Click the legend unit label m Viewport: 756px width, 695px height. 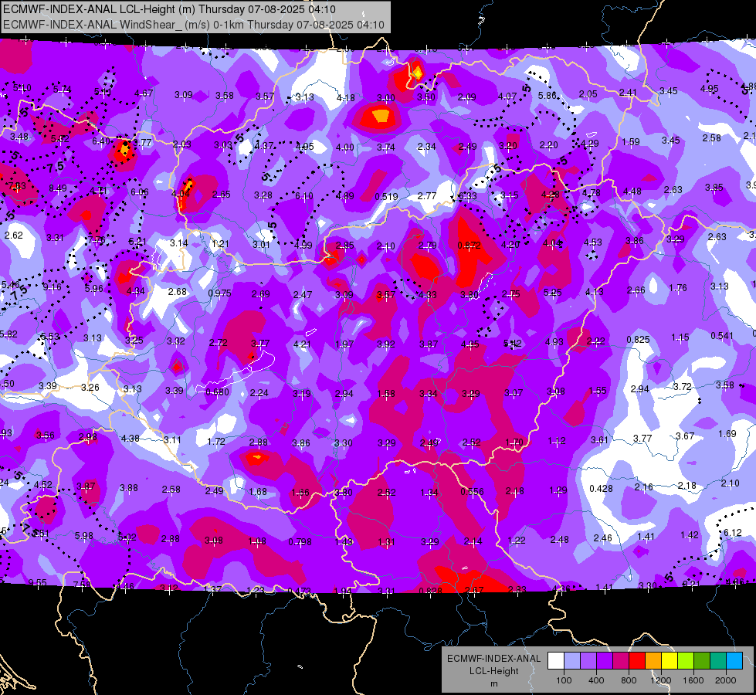(493, 683)
